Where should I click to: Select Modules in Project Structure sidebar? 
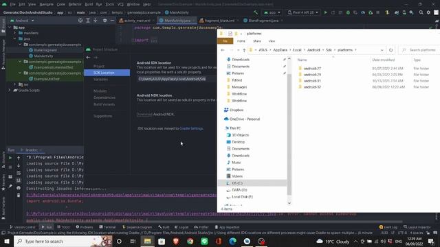[x=100, y=91]
